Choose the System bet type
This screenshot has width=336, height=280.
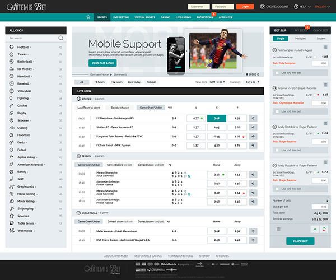pos(321,39)
